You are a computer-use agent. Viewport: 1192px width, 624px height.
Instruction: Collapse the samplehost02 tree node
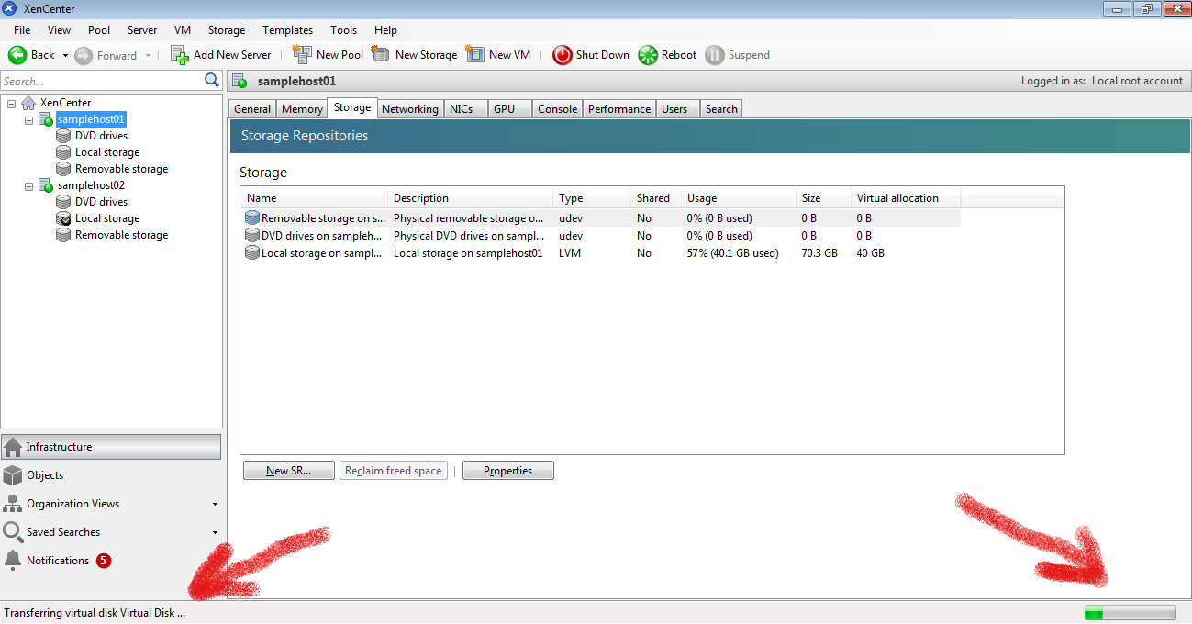click(x=28, y=185)
